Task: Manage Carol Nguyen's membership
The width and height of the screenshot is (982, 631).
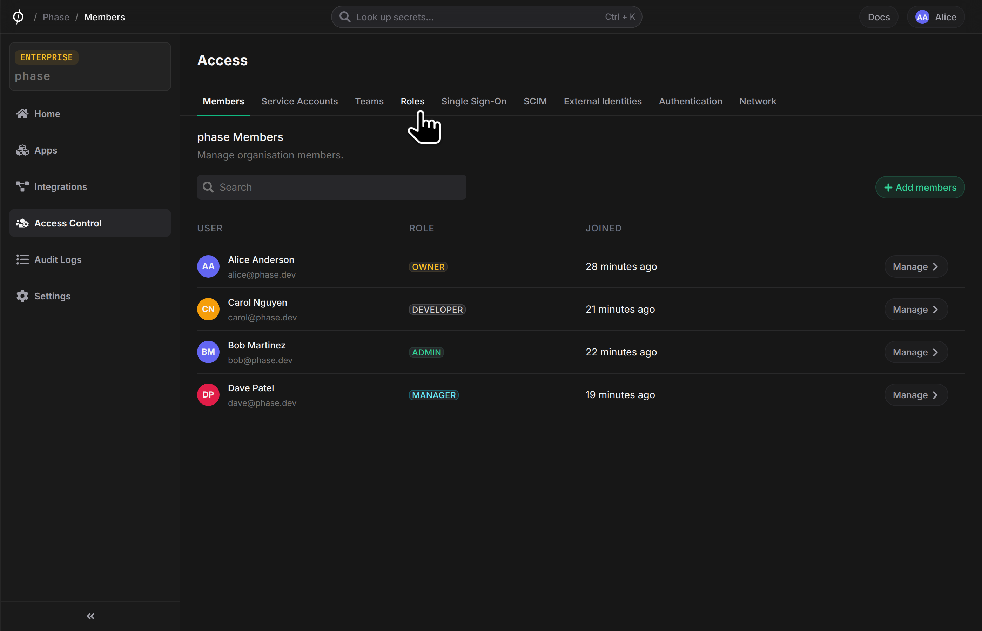Action: (x=916, y=309)
